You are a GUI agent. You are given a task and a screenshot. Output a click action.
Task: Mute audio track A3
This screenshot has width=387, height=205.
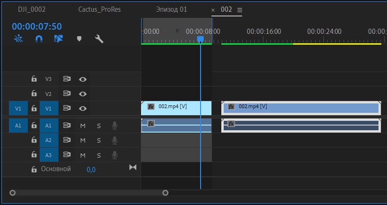click(x=83, y=155)
